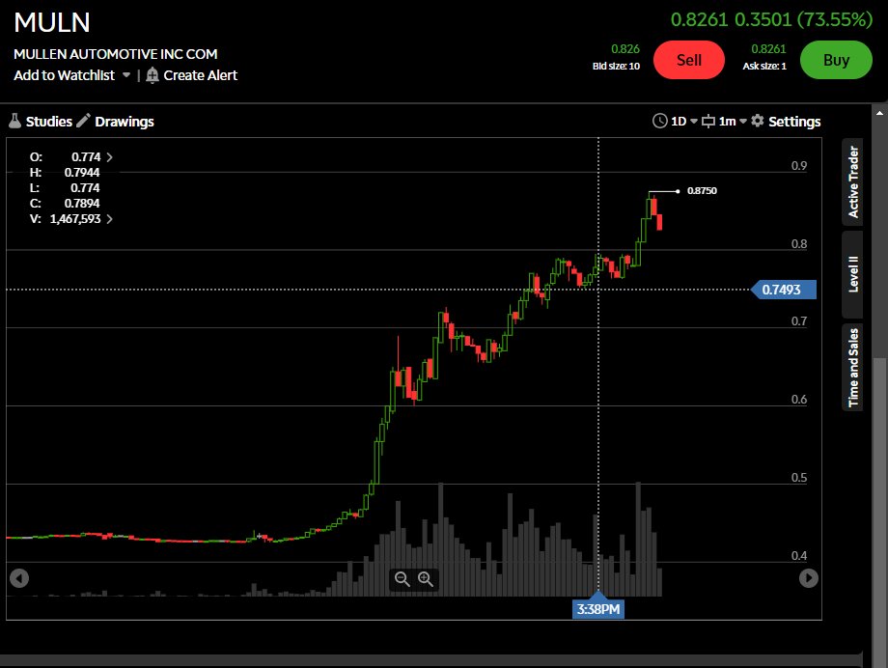This screenshot has width=888, height=668.
Task: Open the Active Trader side tab
Action: tap(853, 181)
